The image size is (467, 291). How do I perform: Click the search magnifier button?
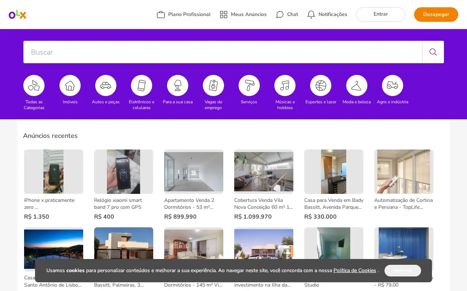tap(433, 52)
